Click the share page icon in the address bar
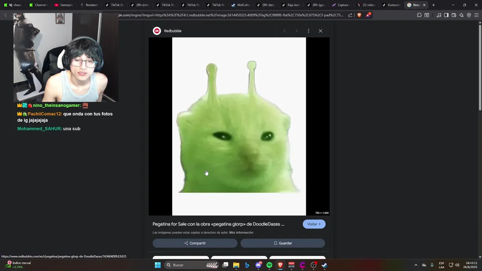 pyautogui.click(x=350, y=15)
